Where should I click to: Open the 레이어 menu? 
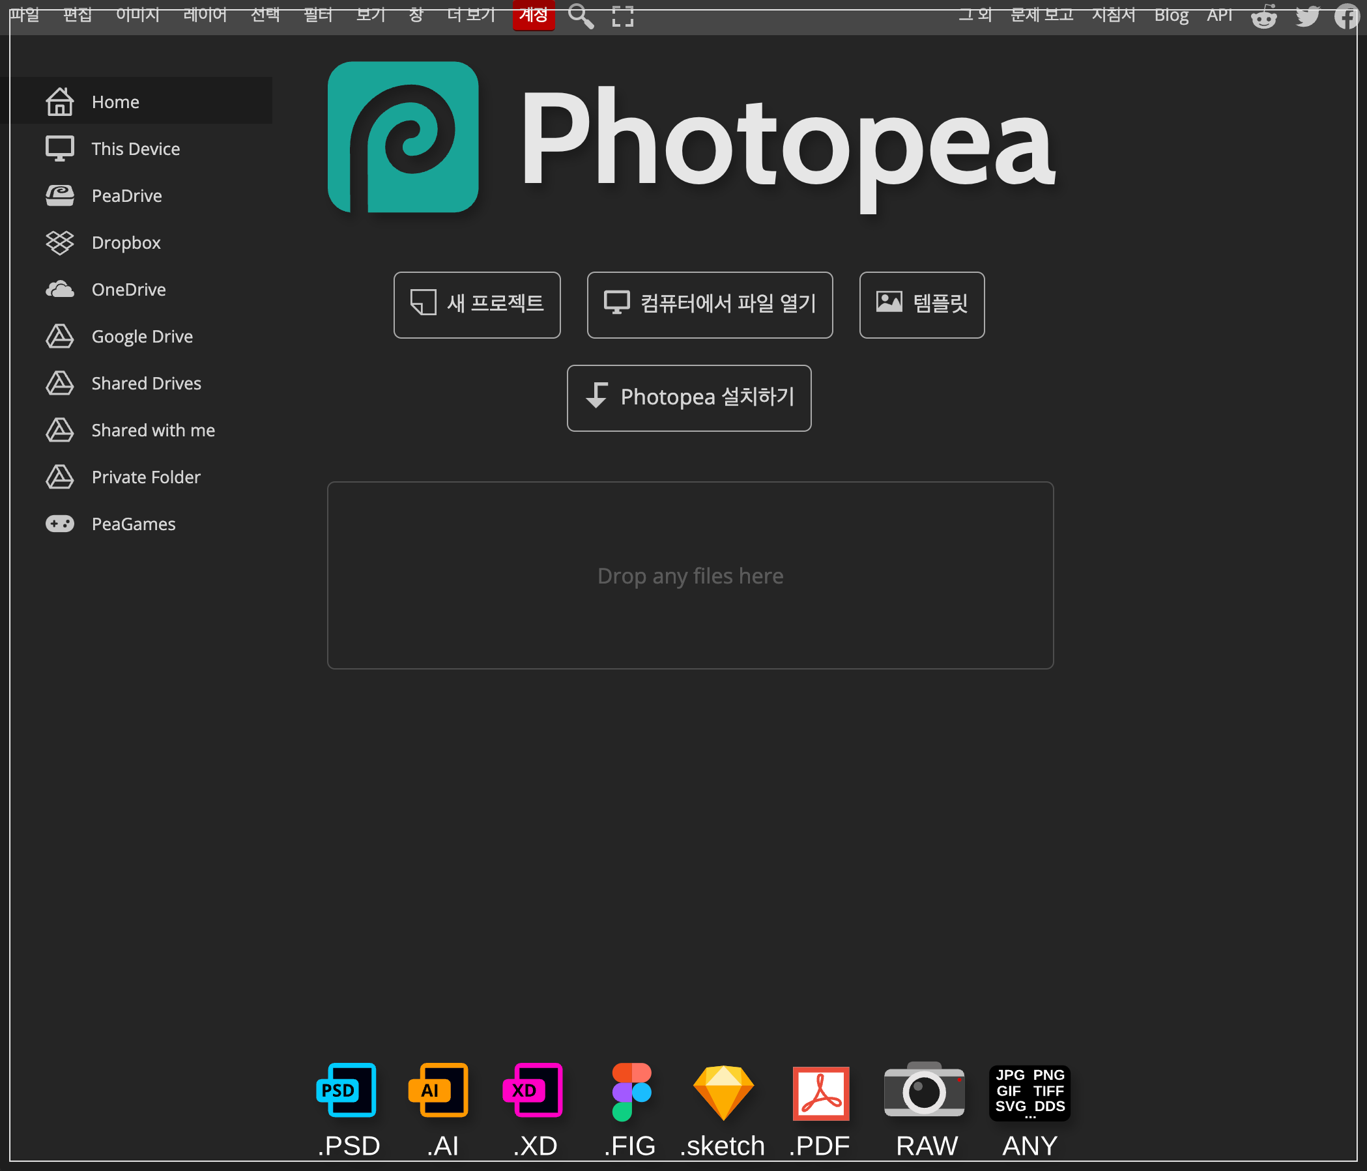pos(205,14)
